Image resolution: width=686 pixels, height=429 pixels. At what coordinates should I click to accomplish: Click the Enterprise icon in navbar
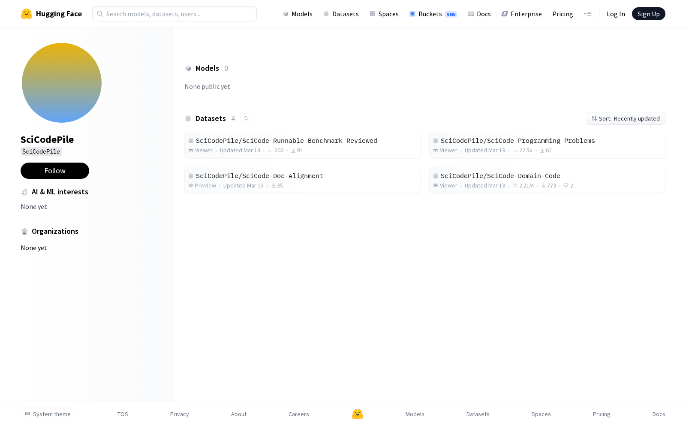pos(505,14)
